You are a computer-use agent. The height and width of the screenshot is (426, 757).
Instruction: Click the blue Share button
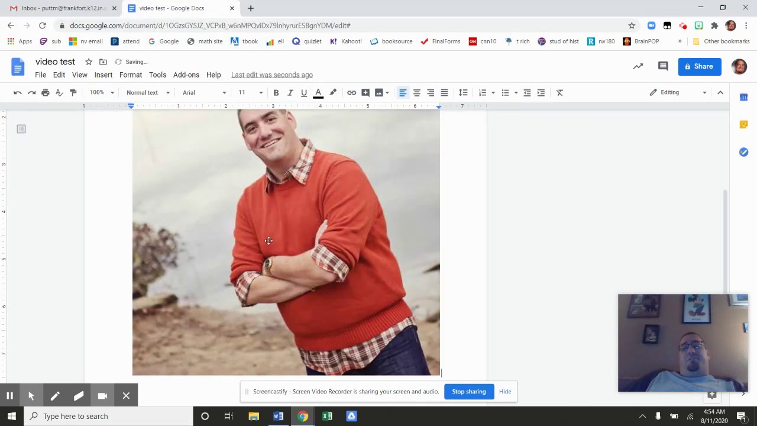pyautogui.click(x=699, y=66)
